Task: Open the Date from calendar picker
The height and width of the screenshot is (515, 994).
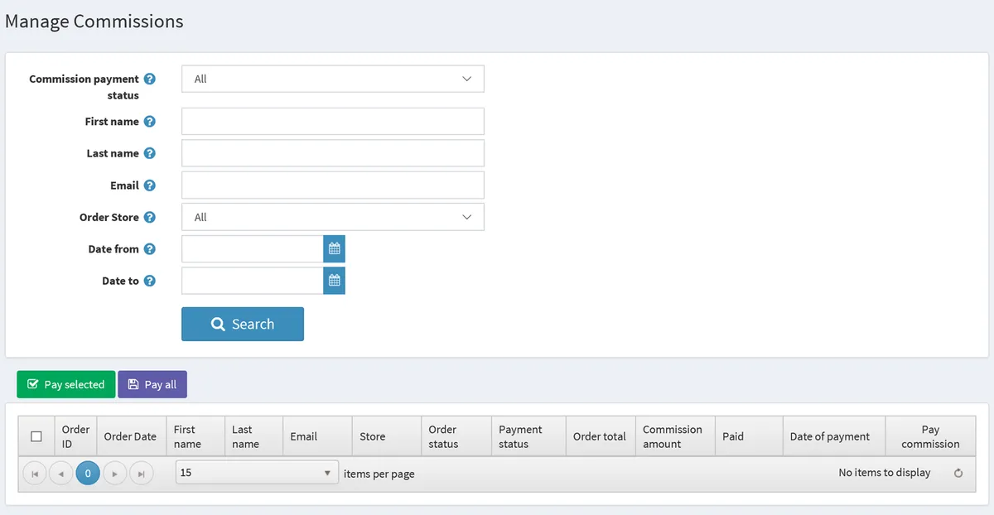Action: point(334,248)
